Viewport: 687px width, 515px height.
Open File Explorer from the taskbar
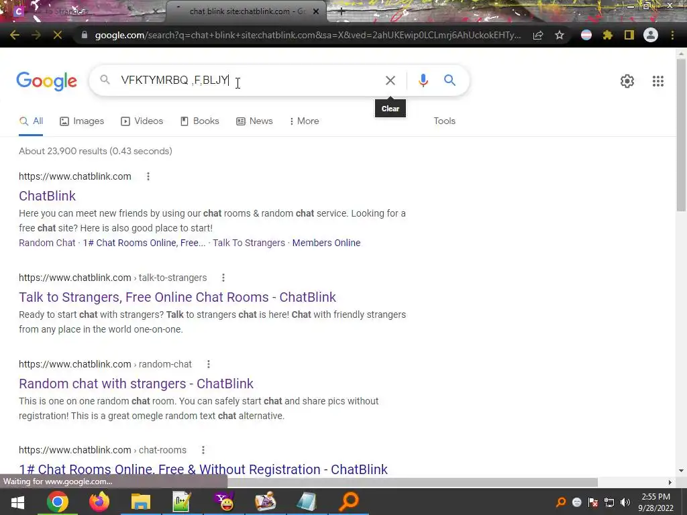pos(141,502)
